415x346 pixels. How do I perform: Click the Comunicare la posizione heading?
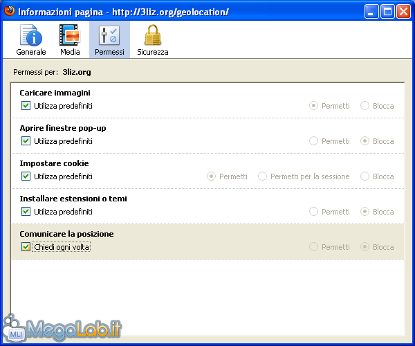point(66,234)
